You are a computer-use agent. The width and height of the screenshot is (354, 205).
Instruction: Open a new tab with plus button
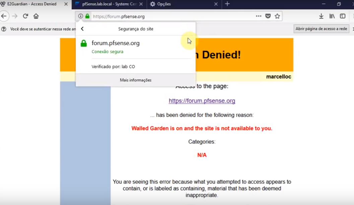click(227, 4)
